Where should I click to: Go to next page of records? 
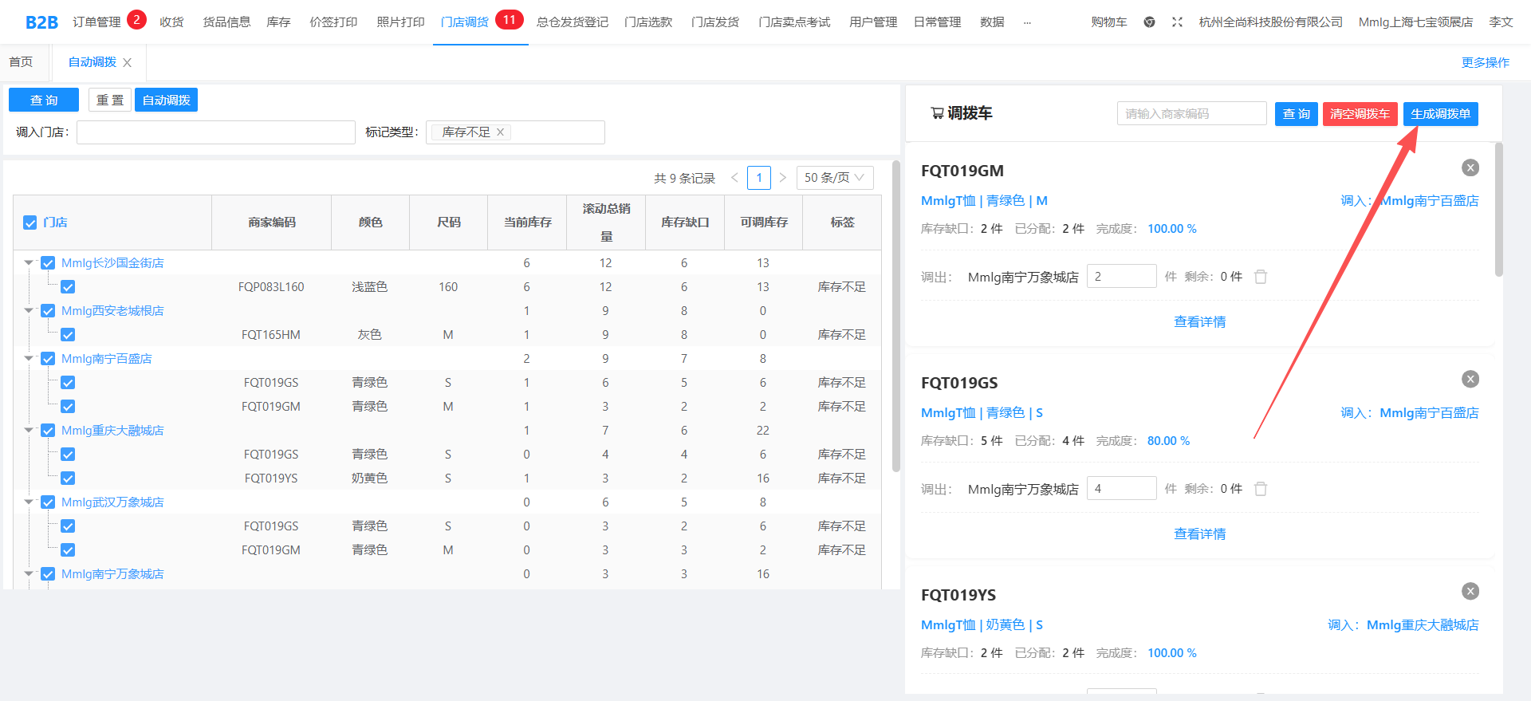[783, 178]
